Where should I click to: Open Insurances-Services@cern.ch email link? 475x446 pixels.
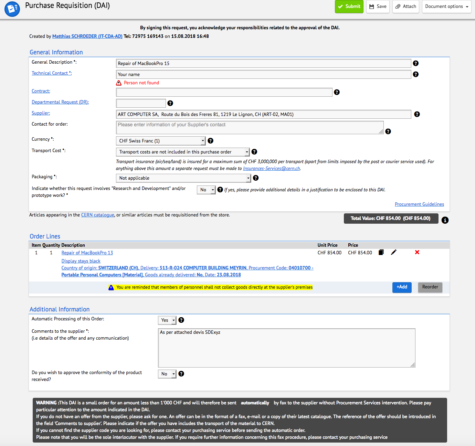(x=272, y=168)
